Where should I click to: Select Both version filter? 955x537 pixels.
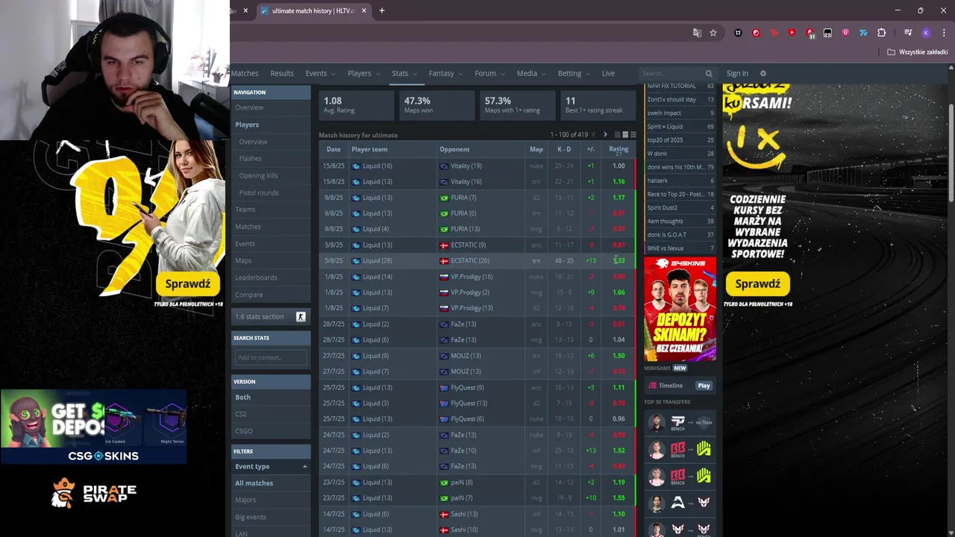242,398
